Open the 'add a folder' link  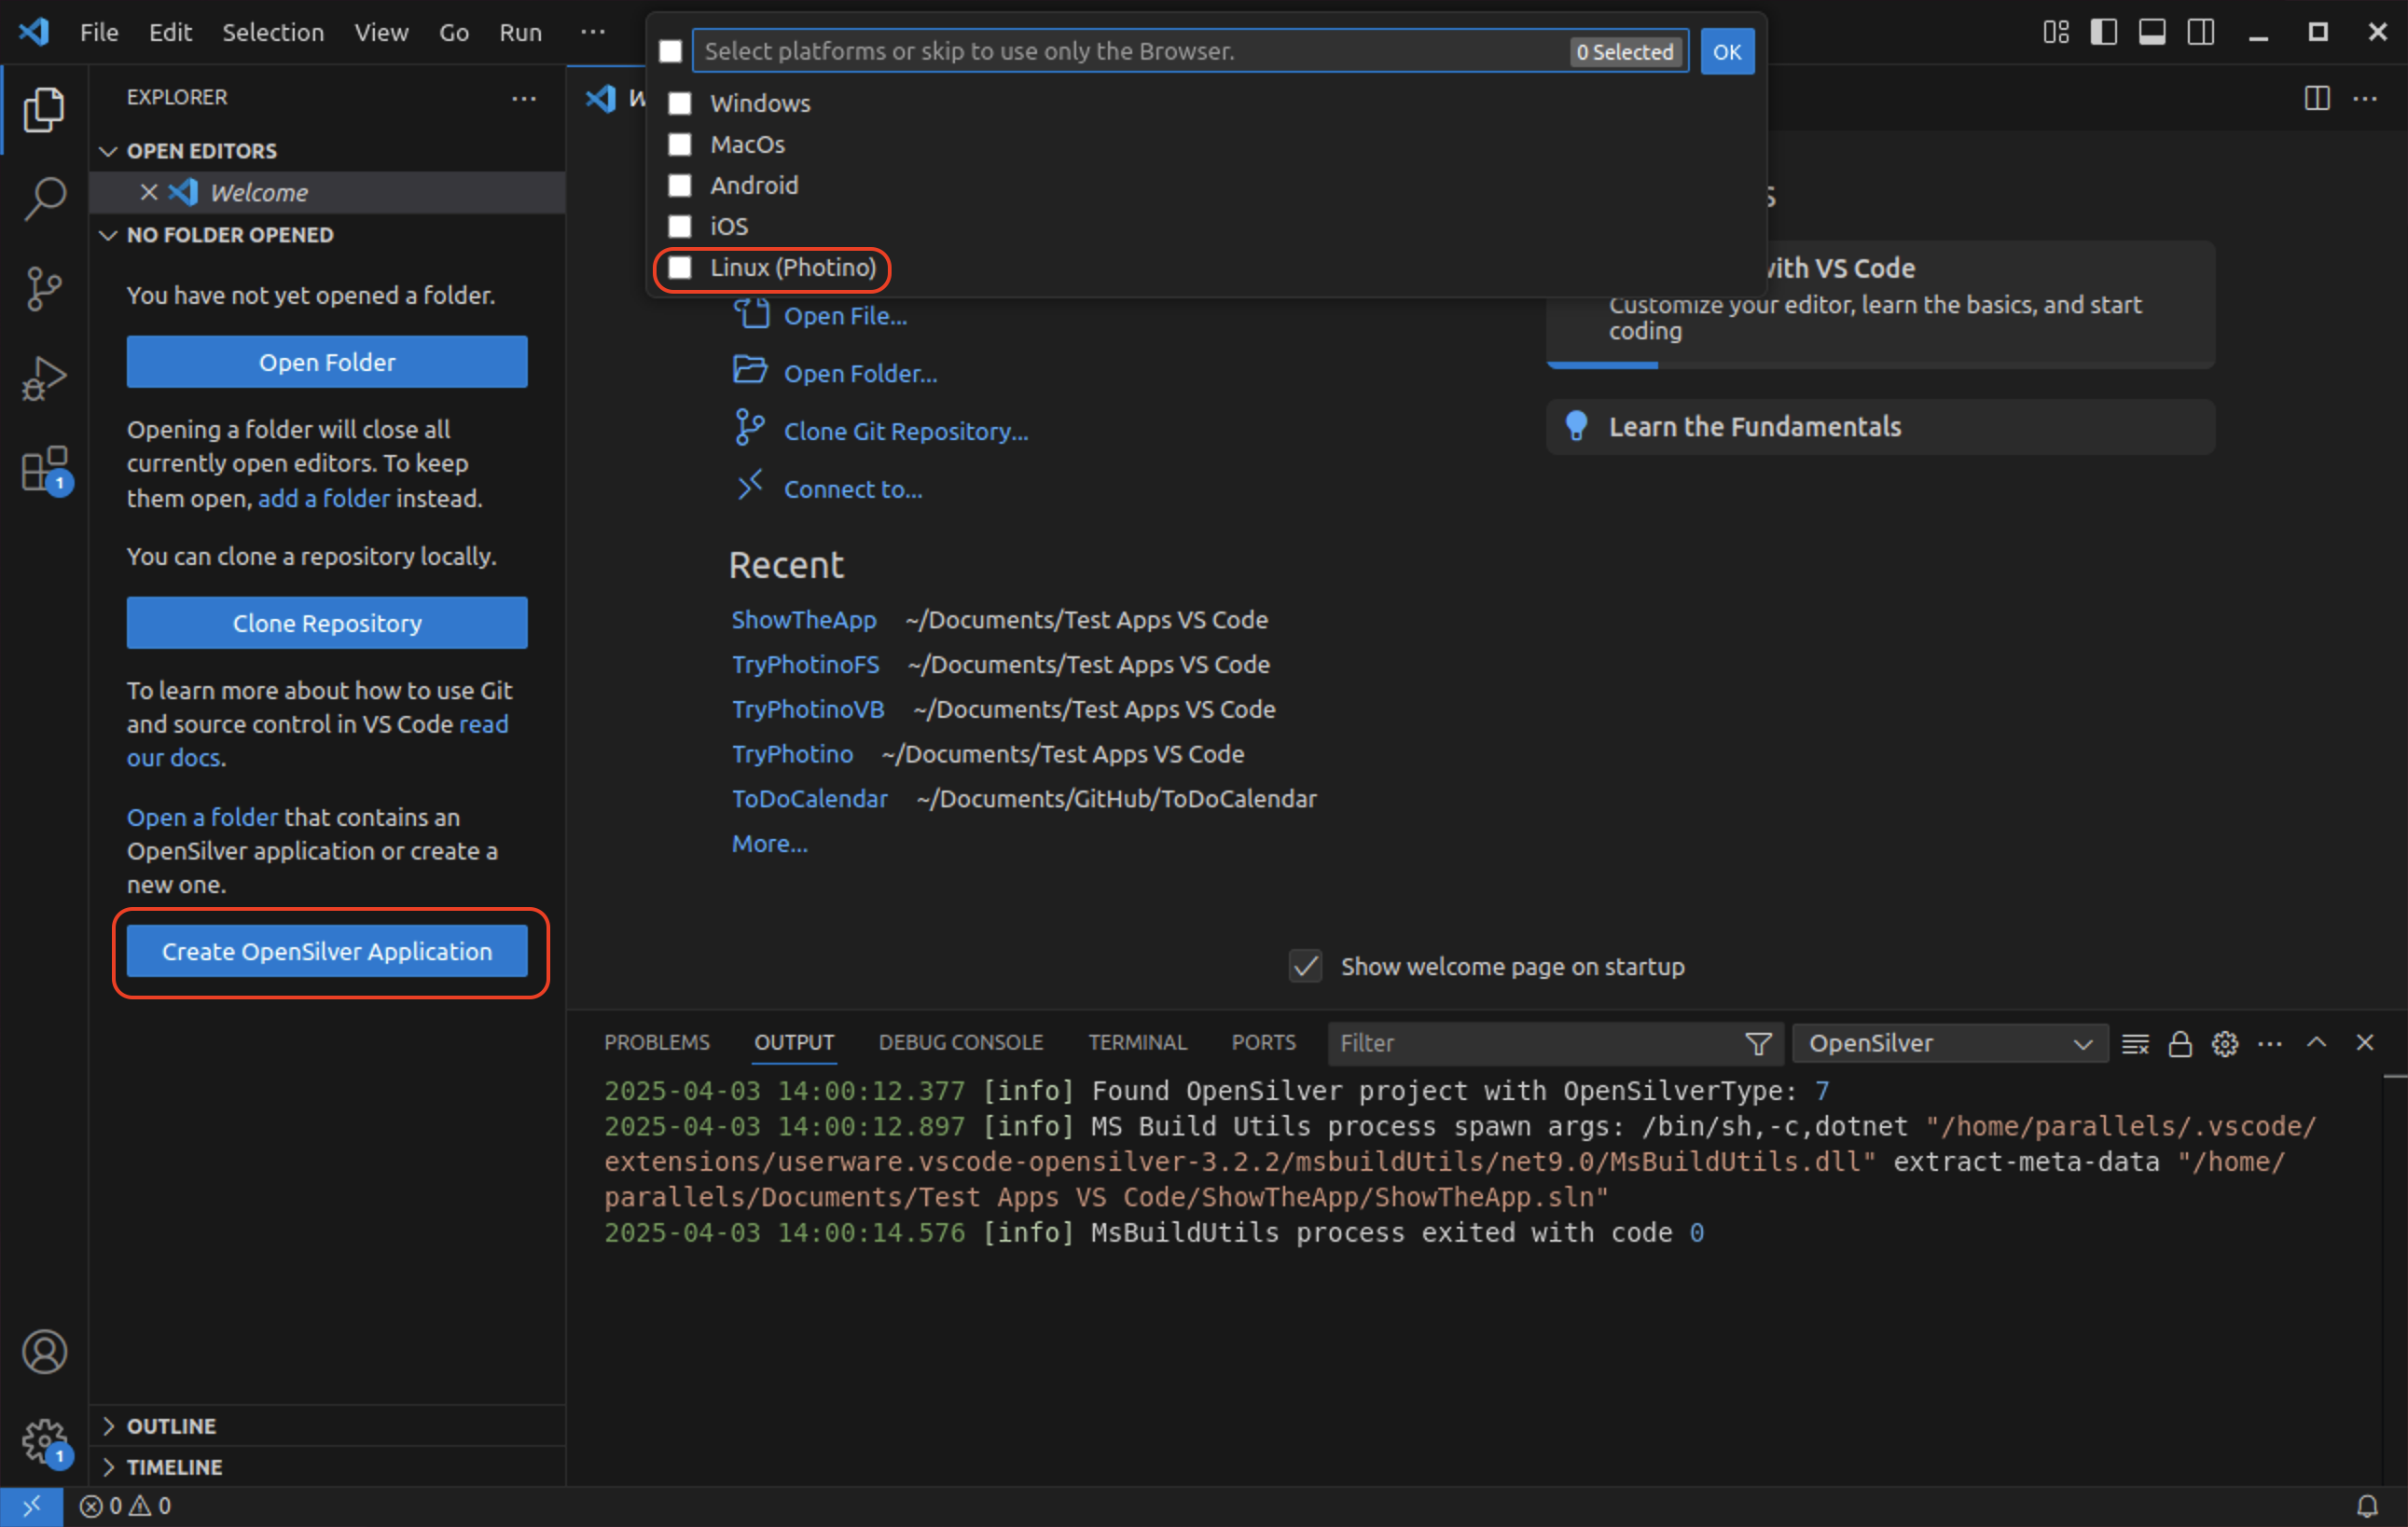[324, 498]
